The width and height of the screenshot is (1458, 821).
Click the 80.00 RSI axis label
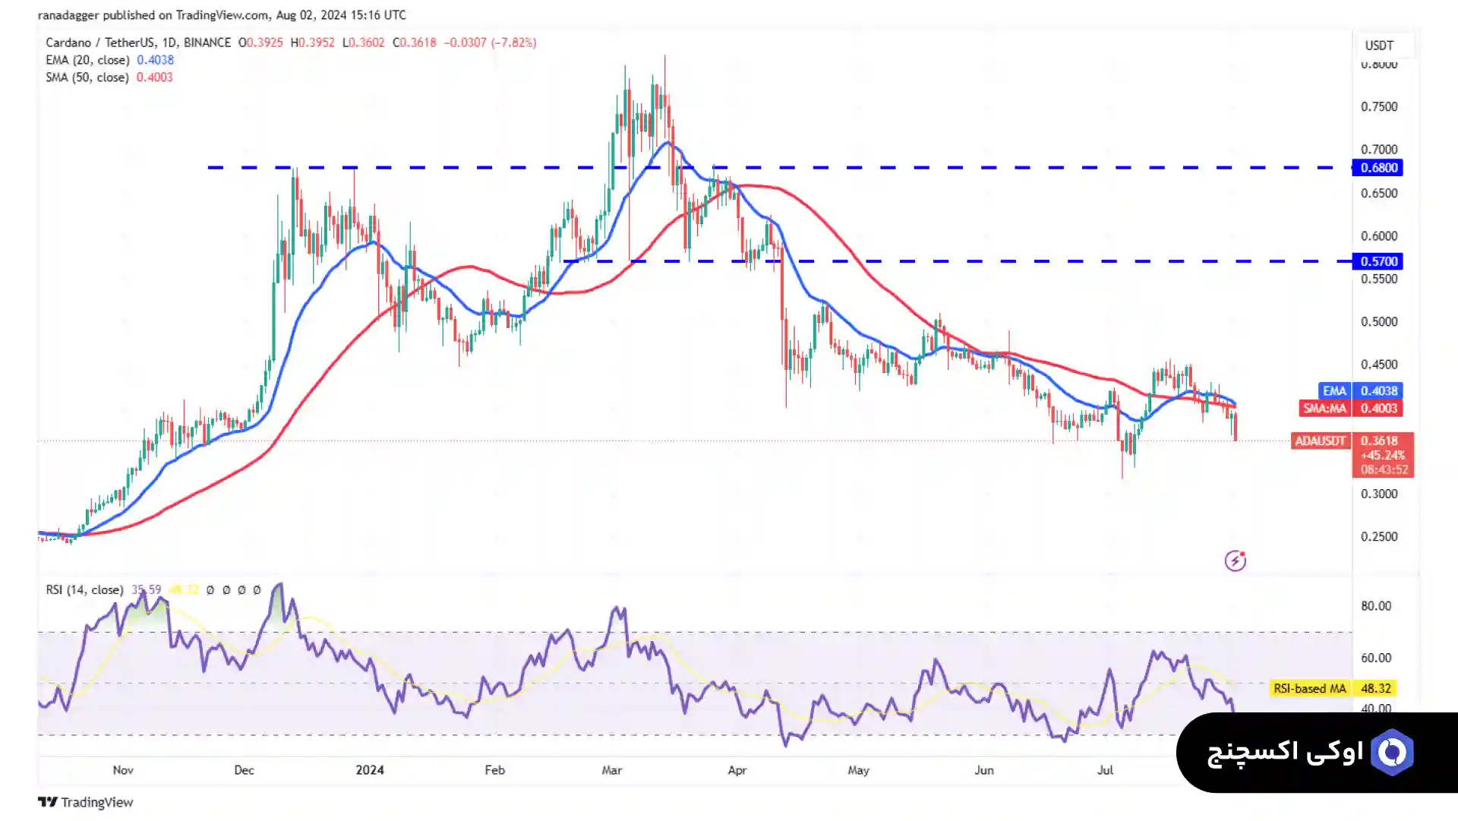click(1376, 606)
